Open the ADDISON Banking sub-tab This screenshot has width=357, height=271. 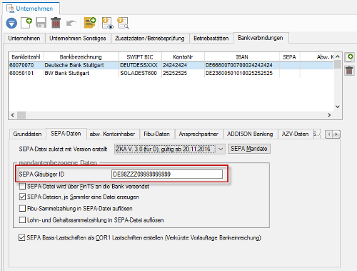tap(250, 134)
